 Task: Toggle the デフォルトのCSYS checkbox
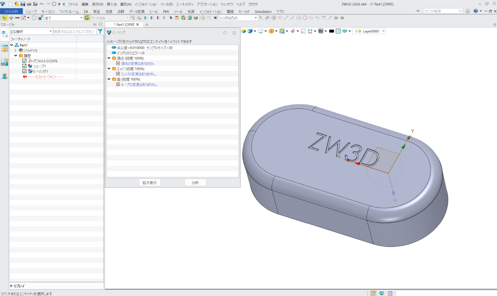[x=24, y=61]
